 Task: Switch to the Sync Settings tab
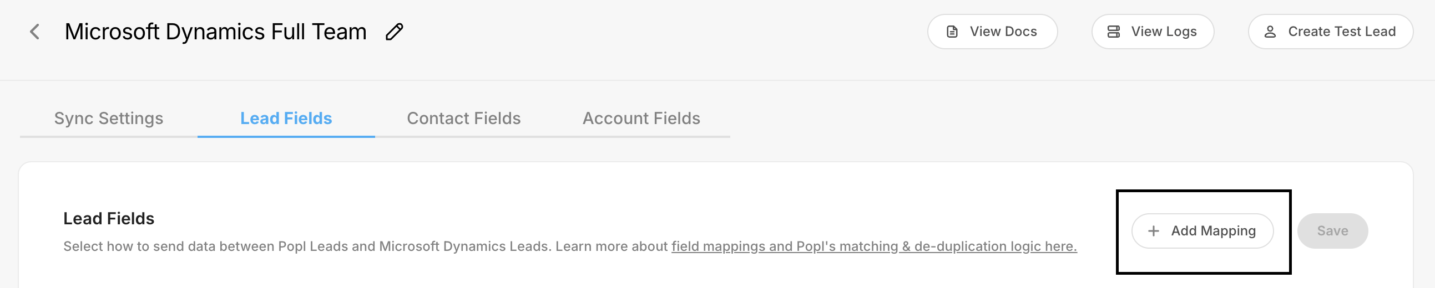tap(109, 119)
